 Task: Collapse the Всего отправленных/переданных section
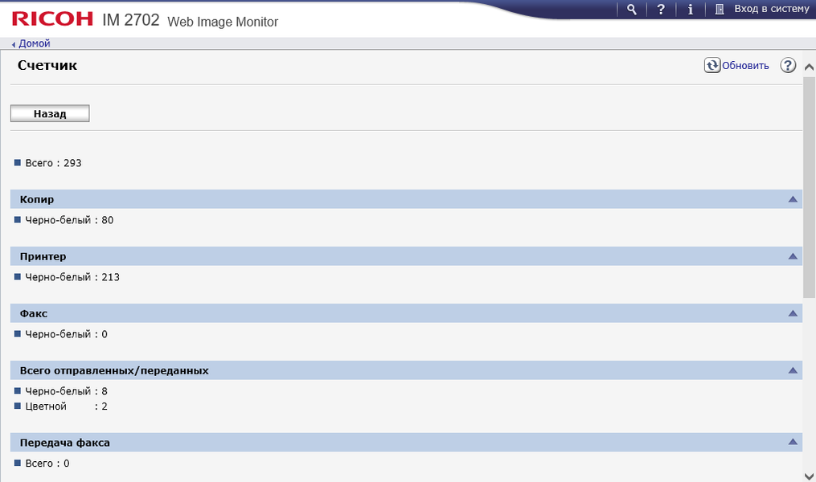click(x=793, y=370)
